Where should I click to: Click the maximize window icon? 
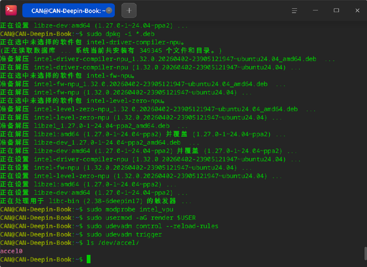336,10
